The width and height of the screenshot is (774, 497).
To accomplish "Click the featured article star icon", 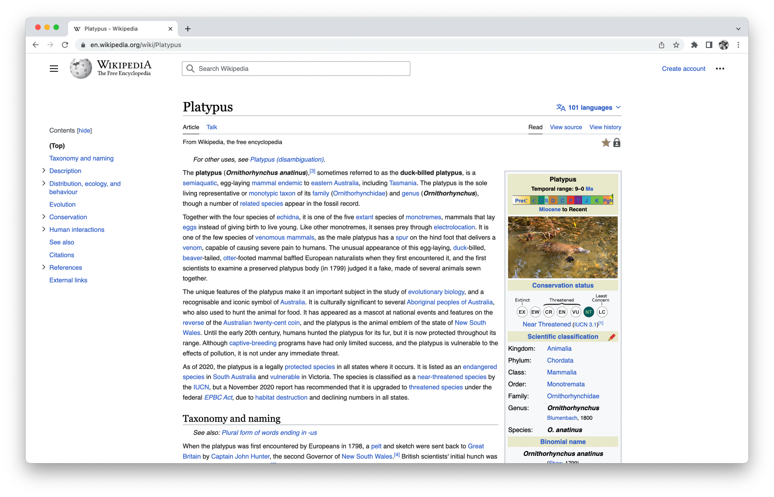I will [x=606, y=142].
